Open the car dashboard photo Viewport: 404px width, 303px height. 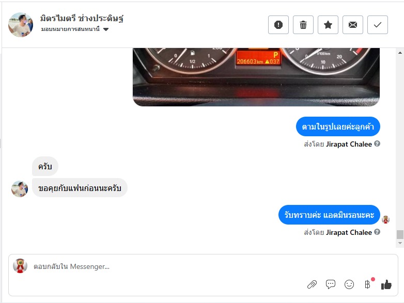click(x=256, y=77)
